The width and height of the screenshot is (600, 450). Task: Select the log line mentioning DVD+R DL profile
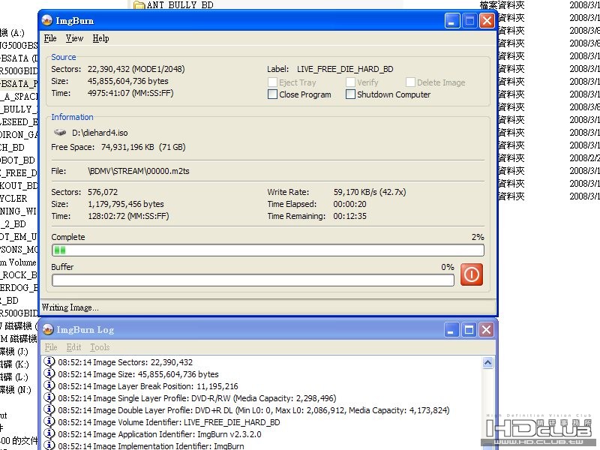click(x=253, y=410)
